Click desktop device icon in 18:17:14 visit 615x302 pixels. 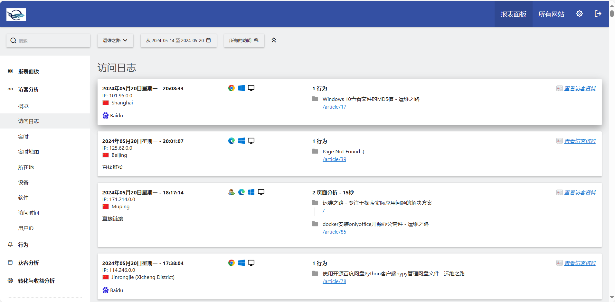point(261,192)
